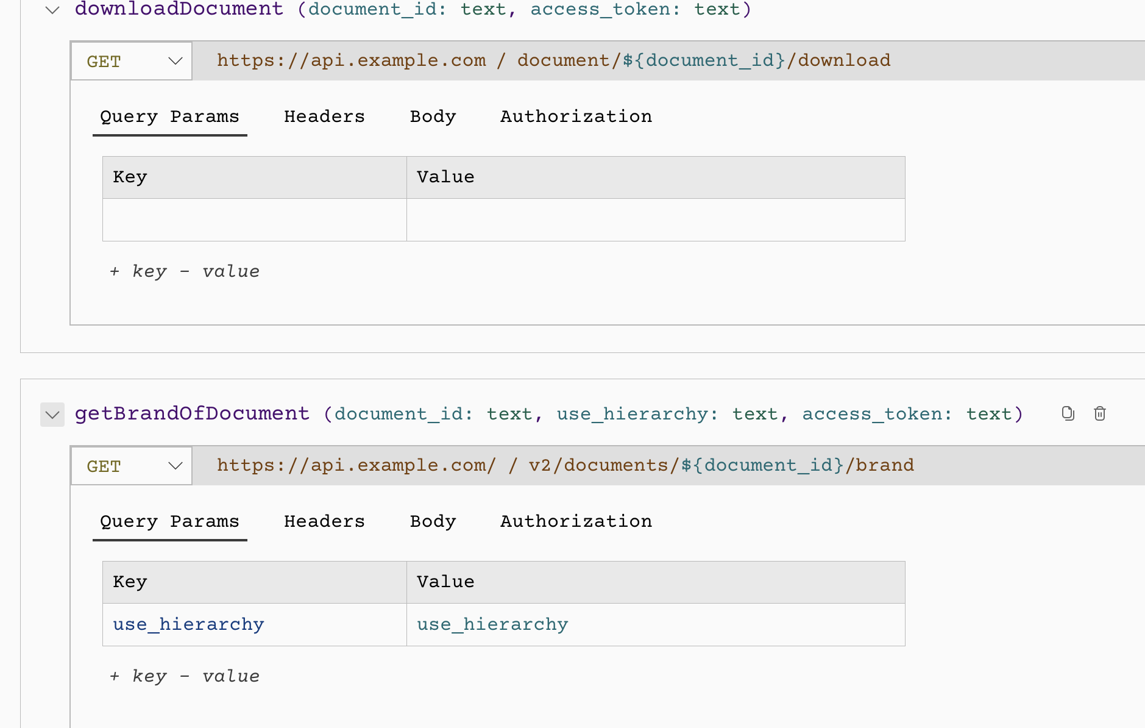Click the empty Key cell in downloadDocument
The height and width of the screenshot is (728, 1145).
click(254, 220)
